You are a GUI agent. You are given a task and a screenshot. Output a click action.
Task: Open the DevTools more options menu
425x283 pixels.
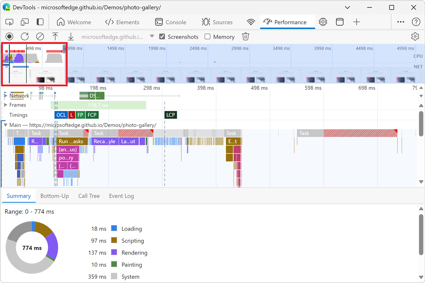(x=400, y=22)
